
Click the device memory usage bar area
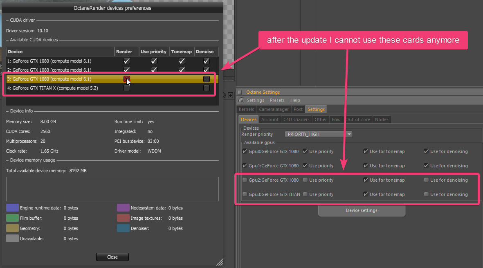point(112,189)
